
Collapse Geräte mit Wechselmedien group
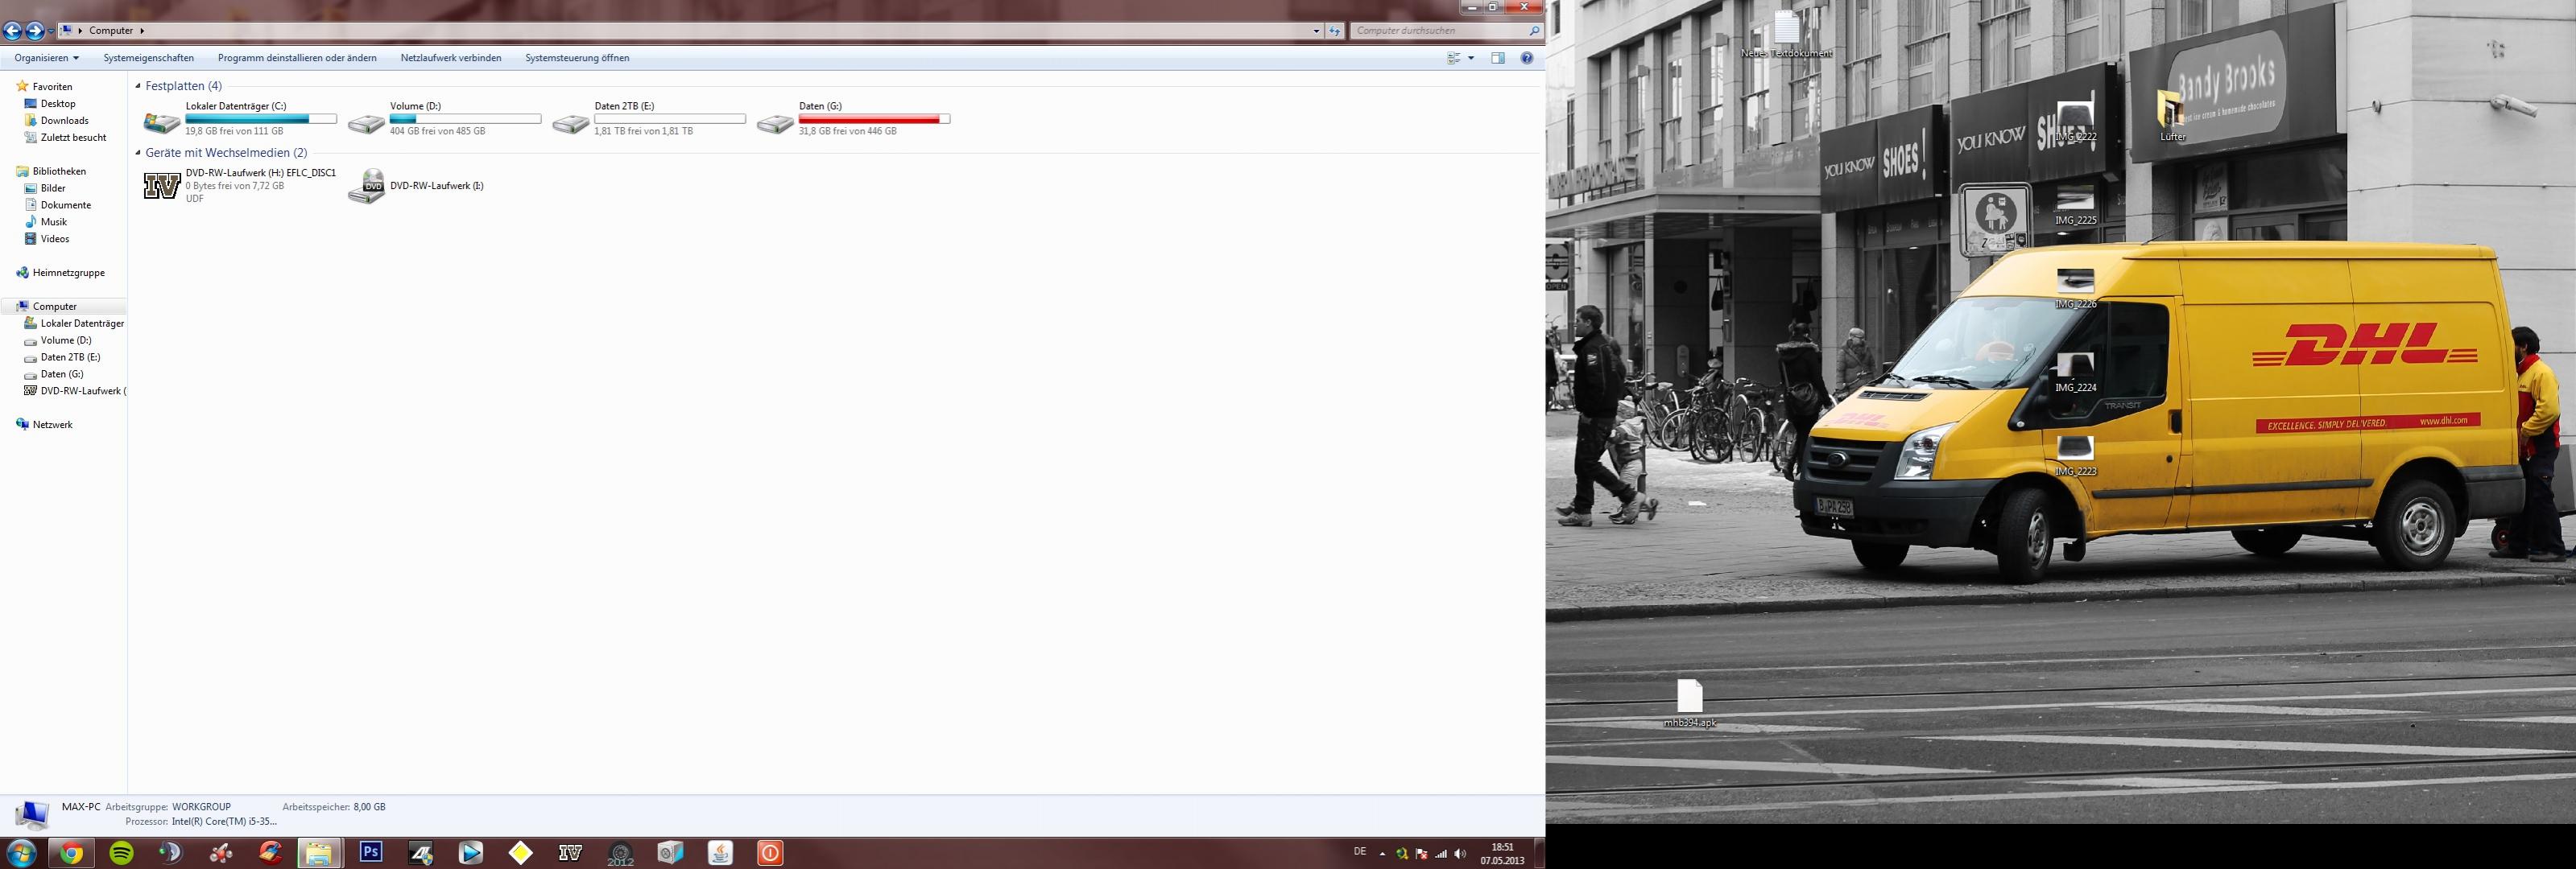(x=138, y=153)
